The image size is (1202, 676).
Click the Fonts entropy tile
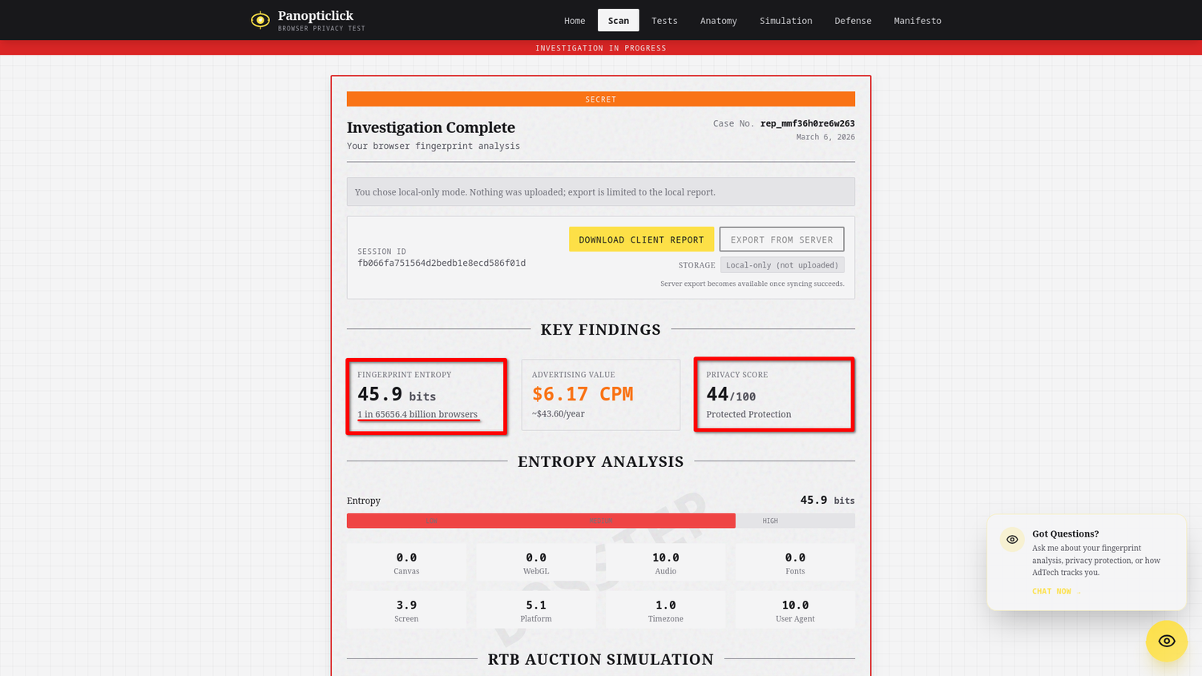795,563
